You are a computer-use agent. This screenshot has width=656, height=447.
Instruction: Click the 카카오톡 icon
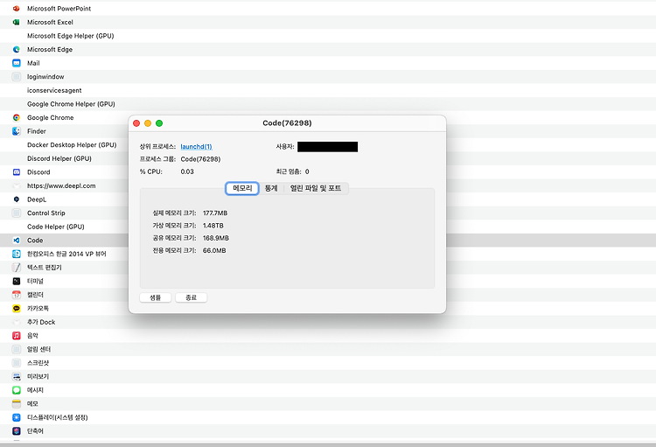[x=17, y=309]
